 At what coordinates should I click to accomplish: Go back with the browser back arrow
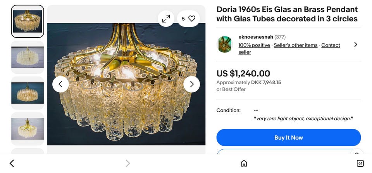click(x=12, y=163)
